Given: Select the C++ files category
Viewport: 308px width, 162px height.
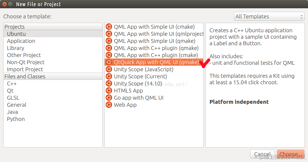Looking at the screenshot, I should 53,84.
